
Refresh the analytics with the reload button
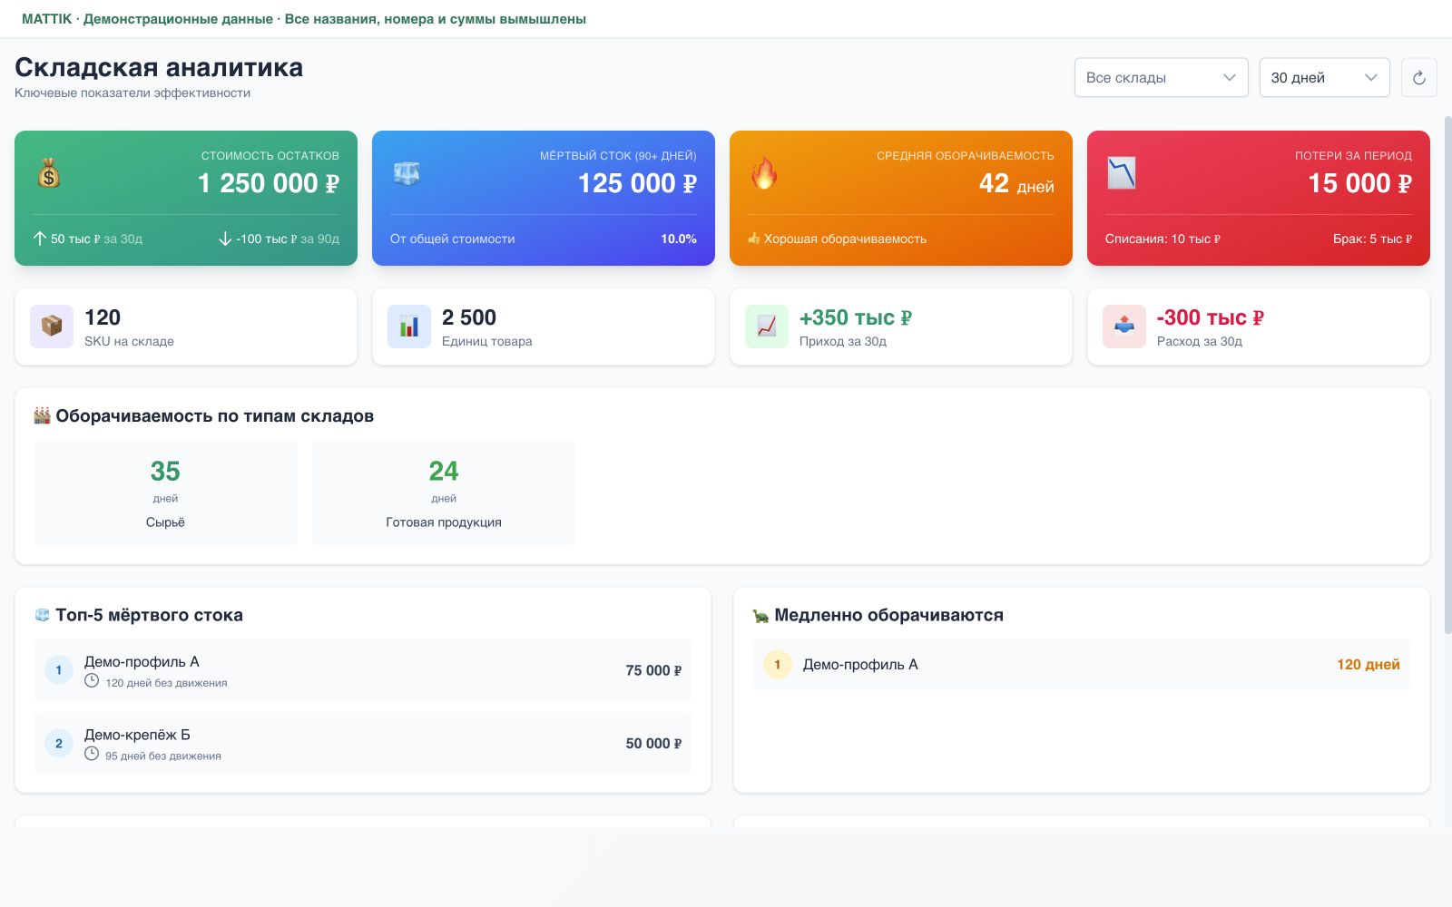click(x=1419, y=78)
